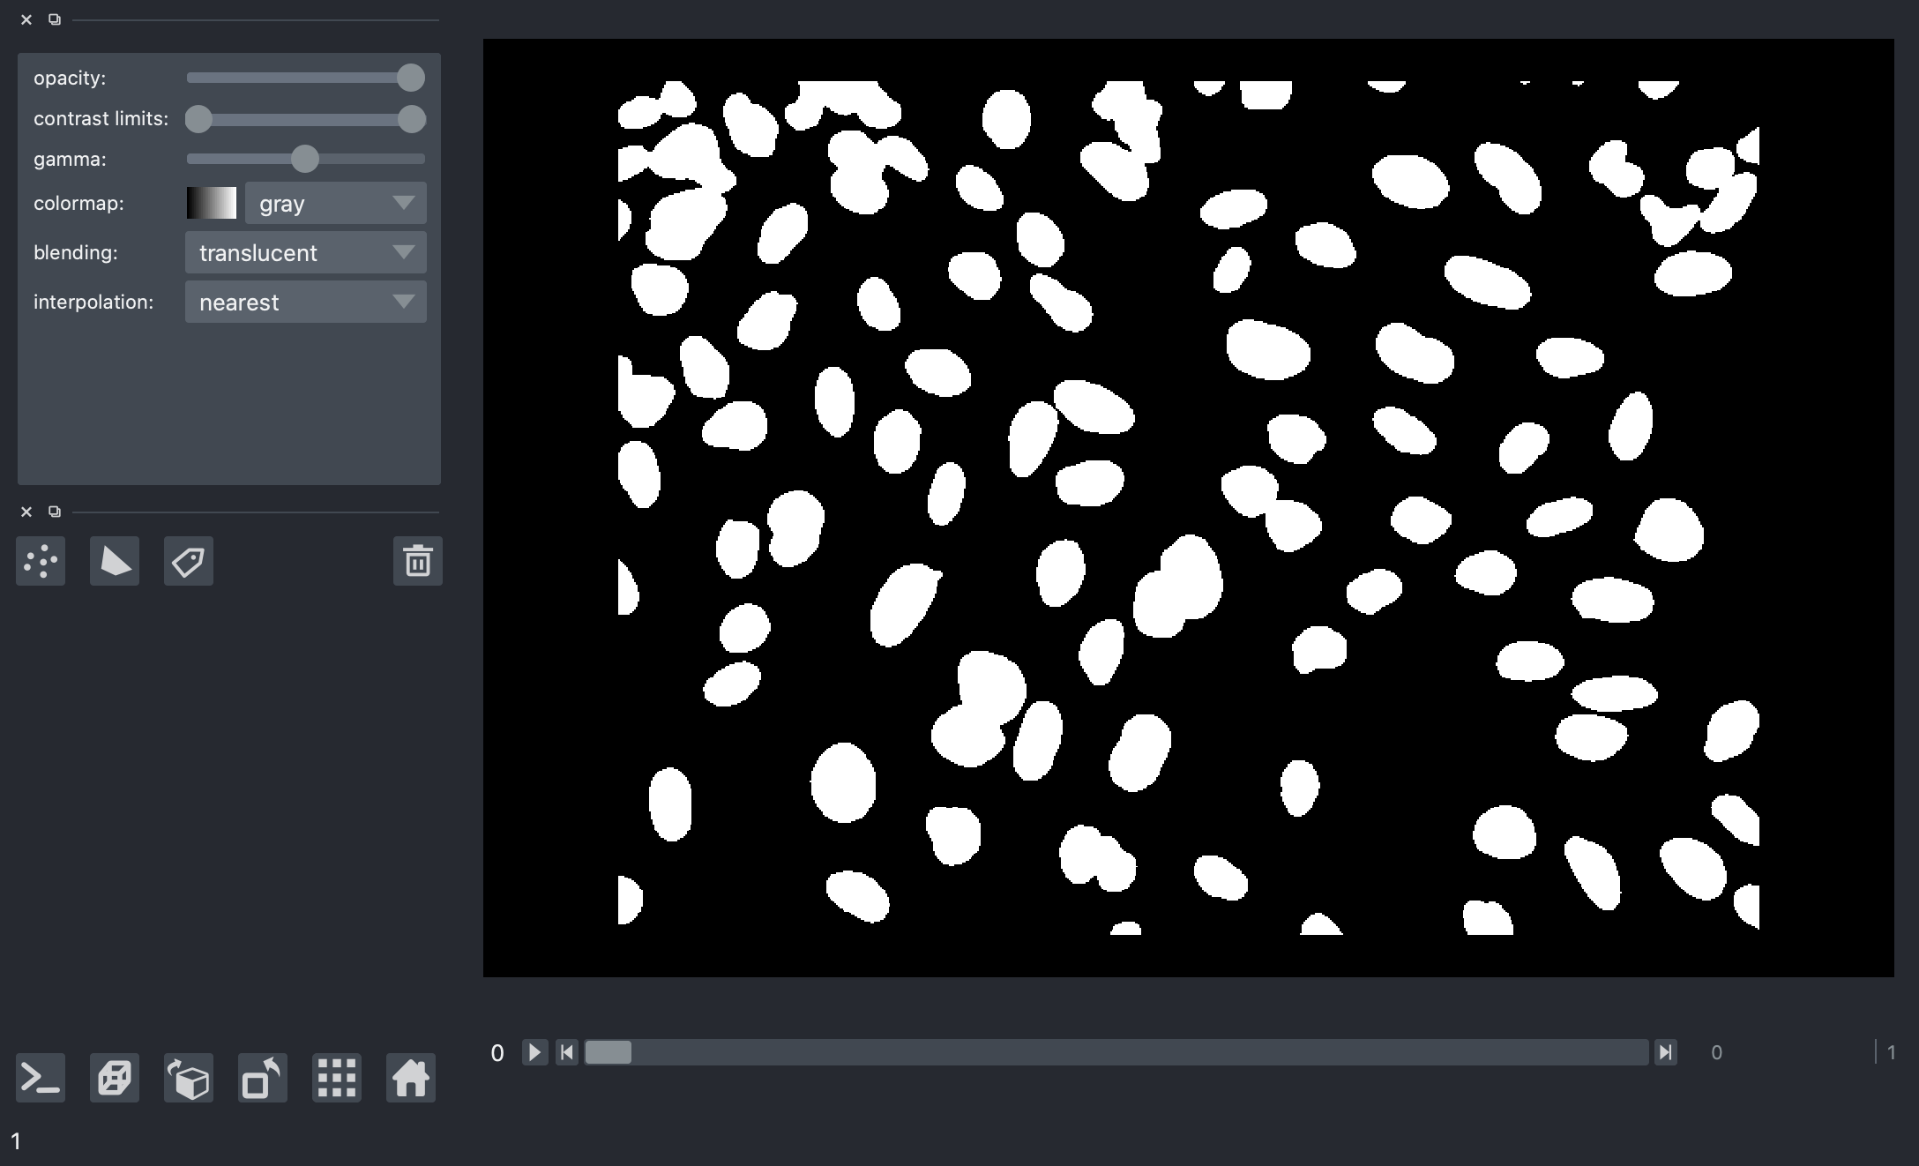Toggle 3D display mode

click(115, 1078)
